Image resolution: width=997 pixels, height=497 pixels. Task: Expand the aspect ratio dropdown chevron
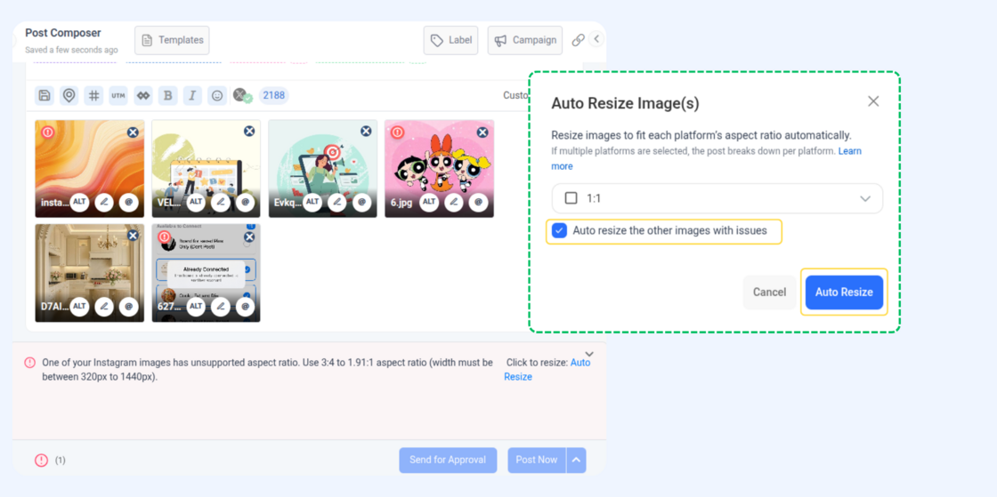[864, 198]
